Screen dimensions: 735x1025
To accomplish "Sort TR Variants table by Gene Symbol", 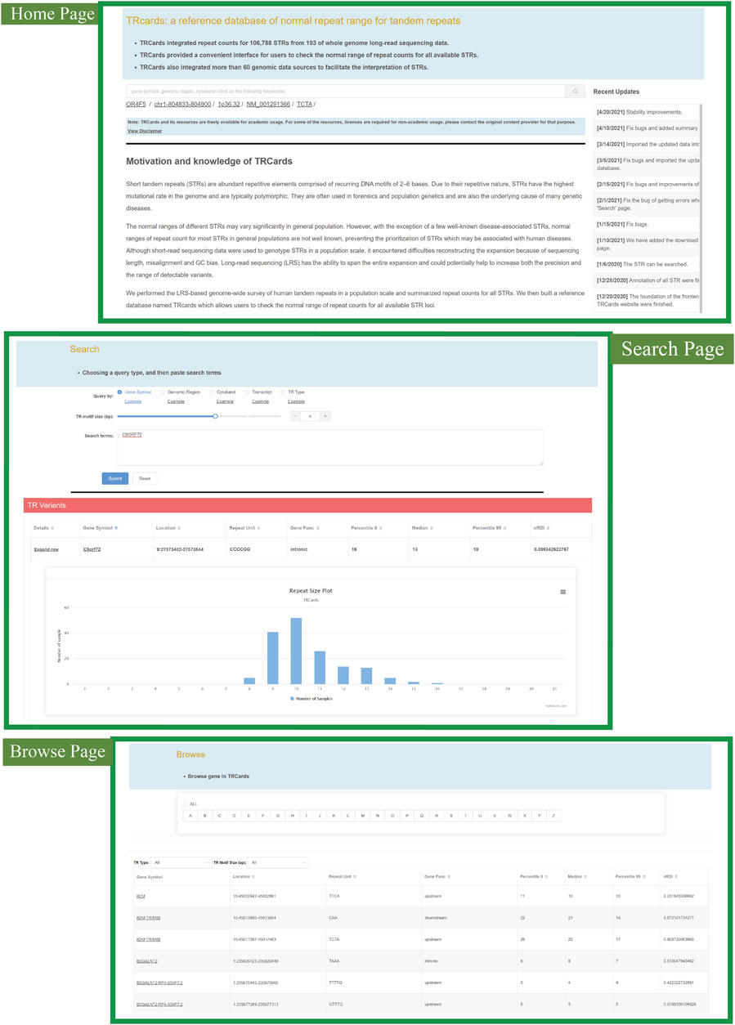I will (x=117, y=528).
